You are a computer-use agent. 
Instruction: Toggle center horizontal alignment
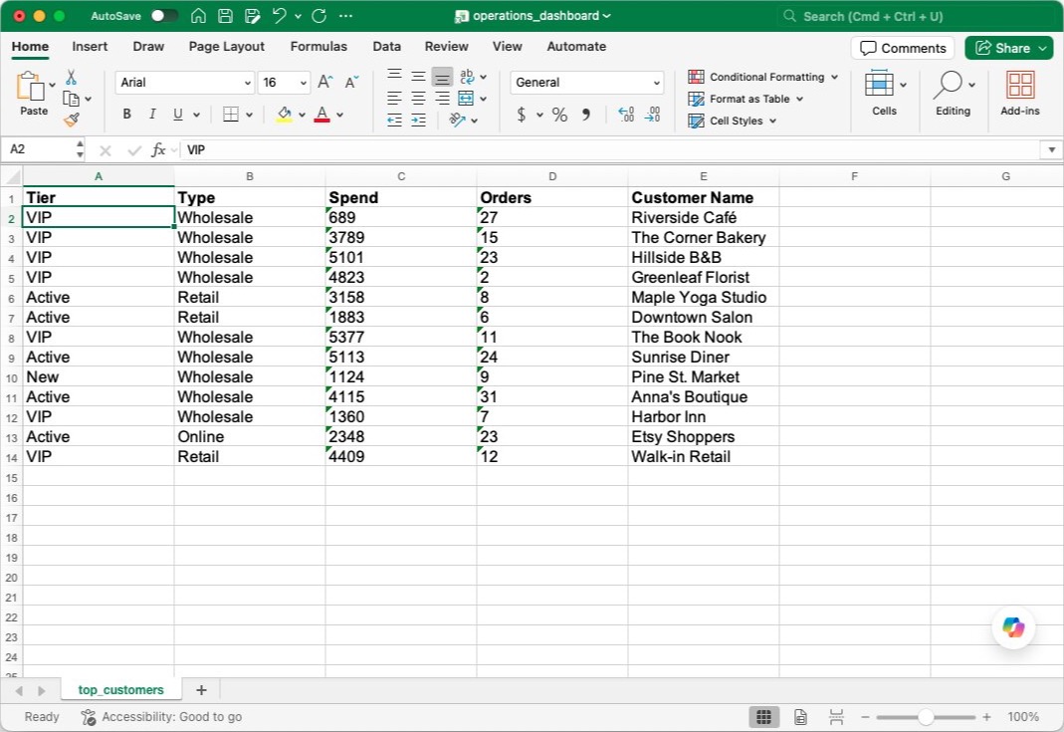point(419,99)
